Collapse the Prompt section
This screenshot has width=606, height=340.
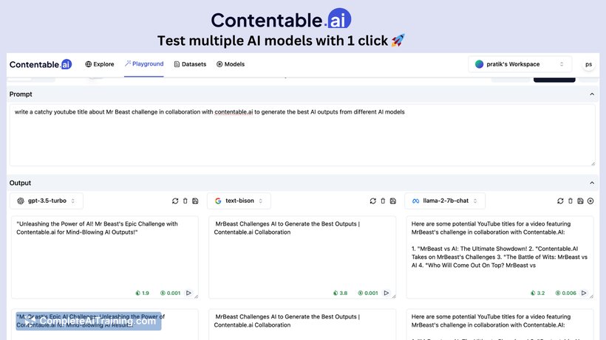click(x=592, y=94)
